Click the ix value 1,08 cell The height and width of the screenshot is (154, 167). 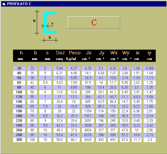[136, 68]
